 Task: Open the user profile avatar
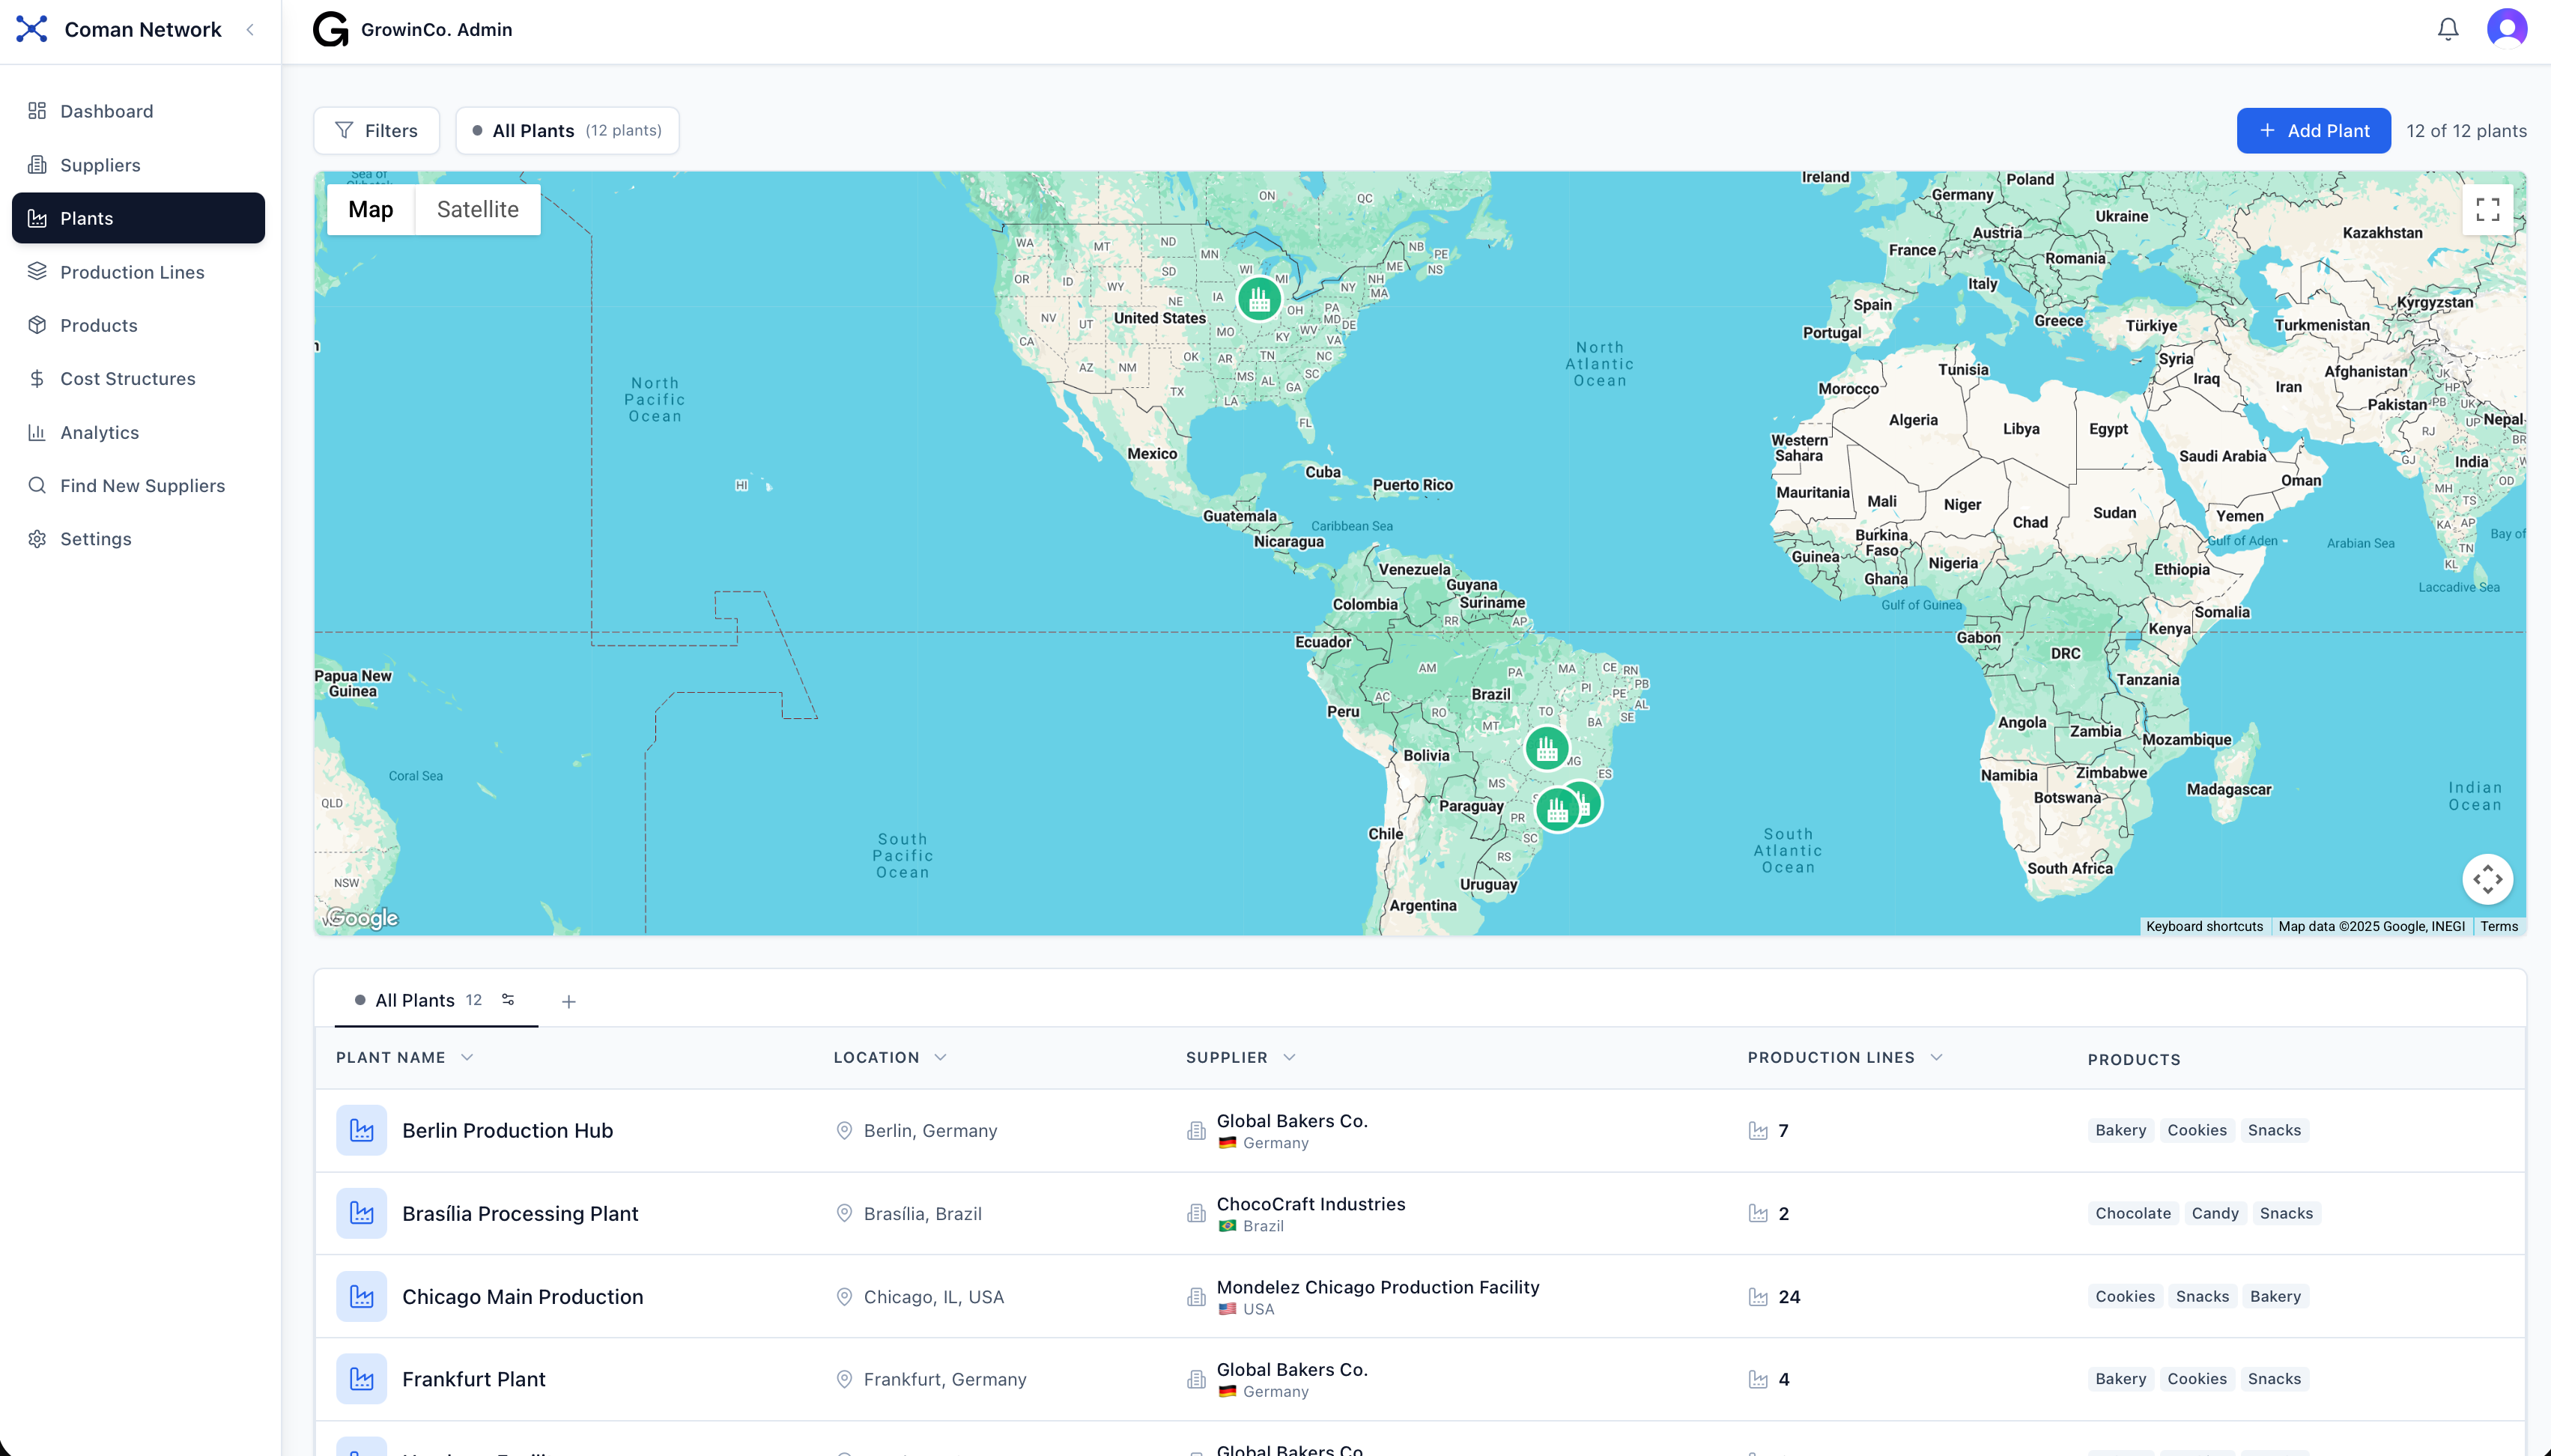point(2506,29)
